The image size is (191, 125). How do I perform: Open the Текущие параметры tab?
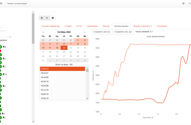(50, 26)
